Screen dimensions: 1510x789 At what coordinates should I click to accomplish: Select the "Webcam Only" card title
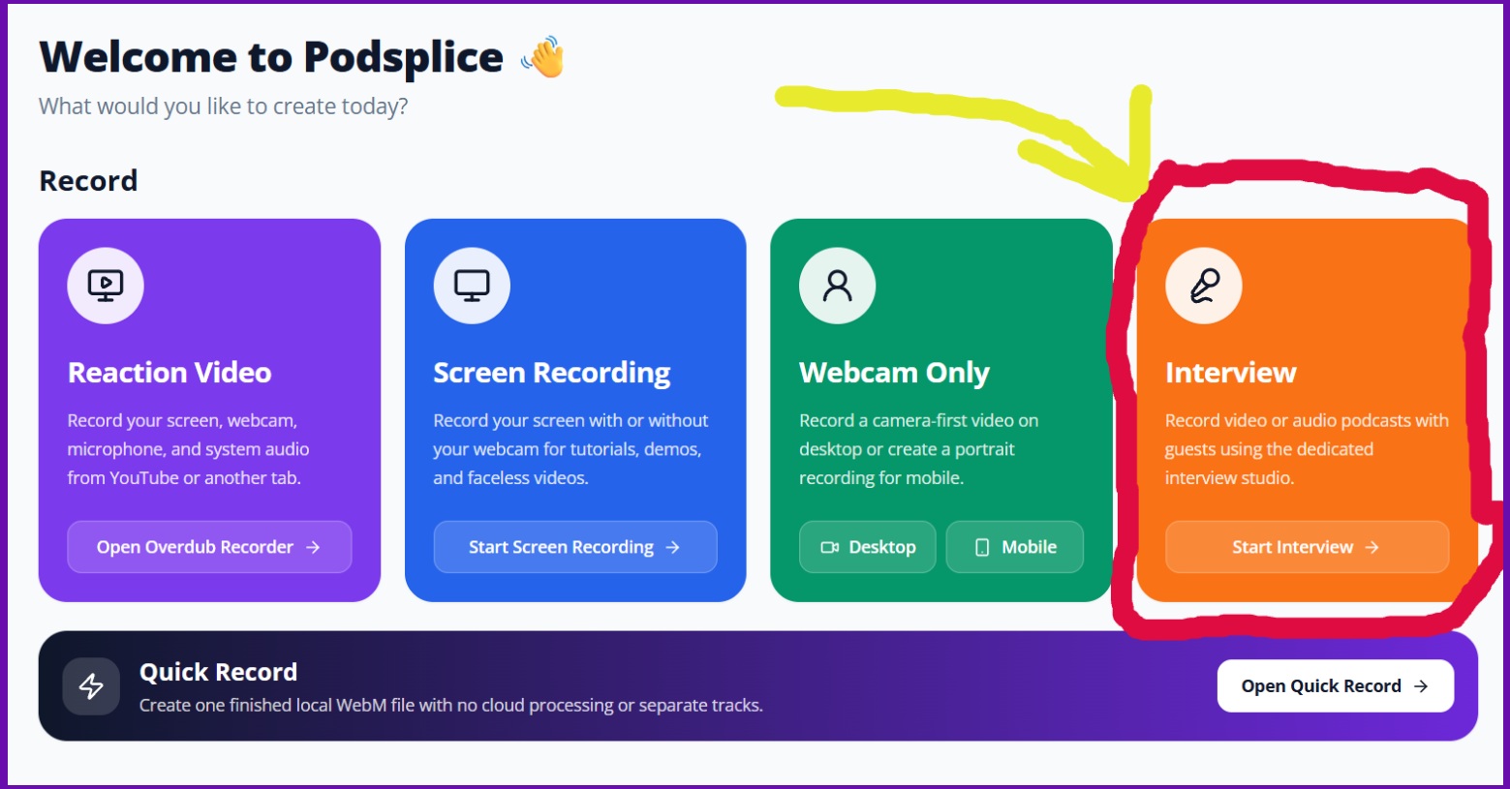pos(894,374)
